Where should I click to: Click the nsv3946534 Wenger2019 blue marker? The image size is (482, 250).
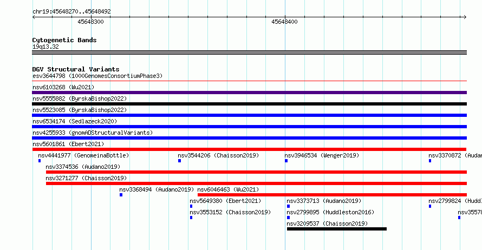[x=286, y=161]
